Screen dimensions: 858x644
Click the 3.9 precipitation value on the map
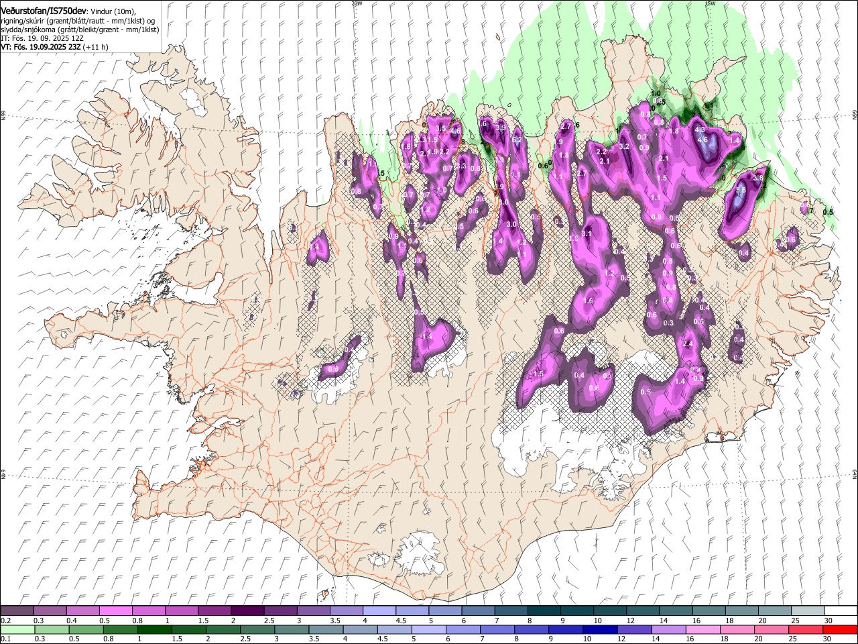click(501, 127)
